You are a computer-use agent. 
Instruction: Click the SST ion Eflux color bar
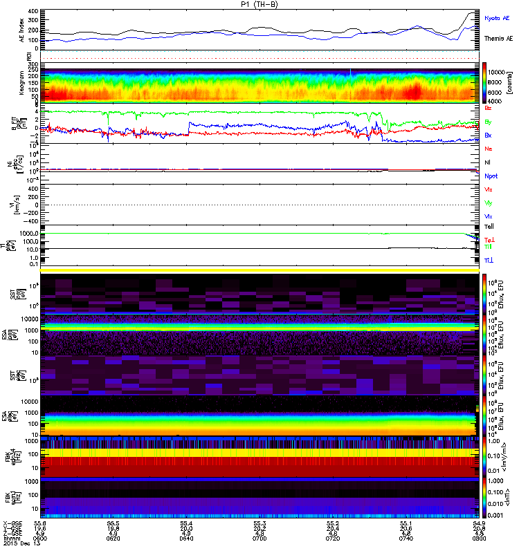tap(484, 294)
